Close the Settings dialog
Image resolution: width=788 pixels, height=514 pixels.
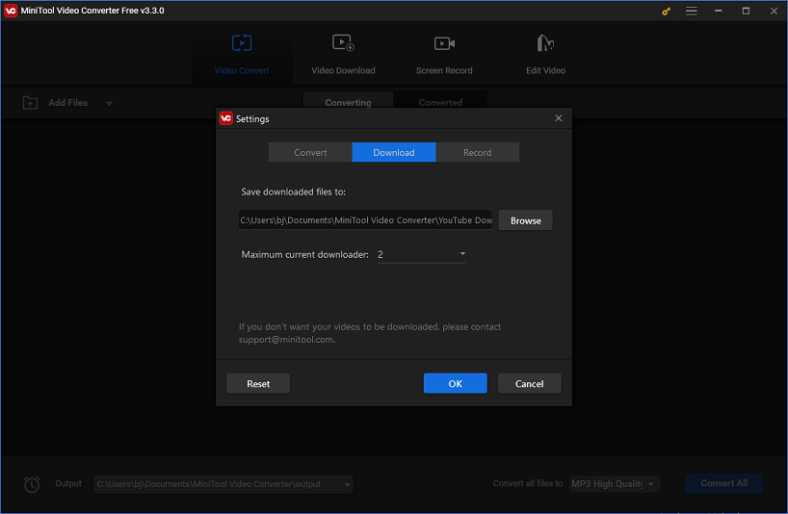[x=559, y=118]
